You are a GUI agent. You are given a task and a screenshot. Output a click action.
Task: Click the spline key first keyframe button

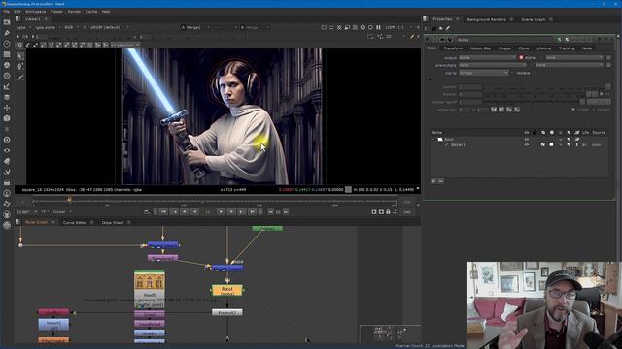(x=494, y=110)
